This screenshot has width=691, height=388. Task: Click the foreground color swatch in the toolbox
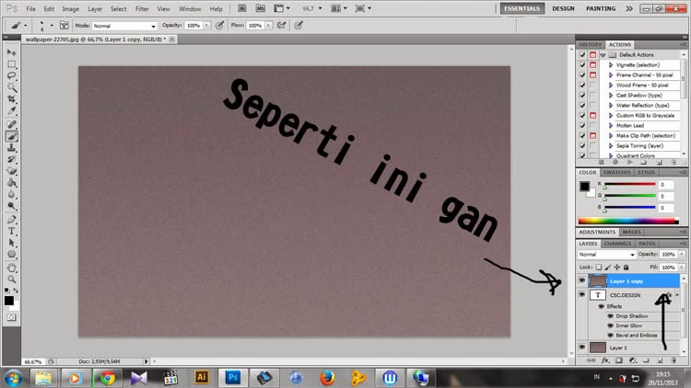tap(8, 300)
